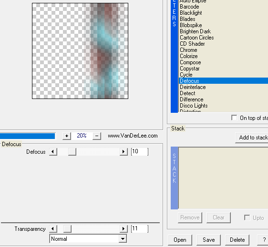The image size is (268, 247).
Task: Toggle the Upto checkbox
Action: 247,217
